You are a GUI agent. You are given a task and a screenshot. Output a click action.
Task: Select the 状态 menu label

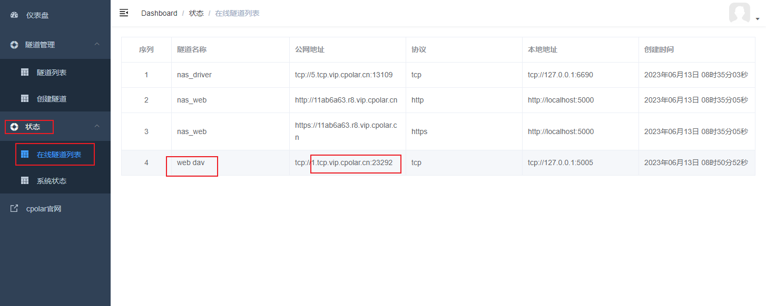(33, 127)
